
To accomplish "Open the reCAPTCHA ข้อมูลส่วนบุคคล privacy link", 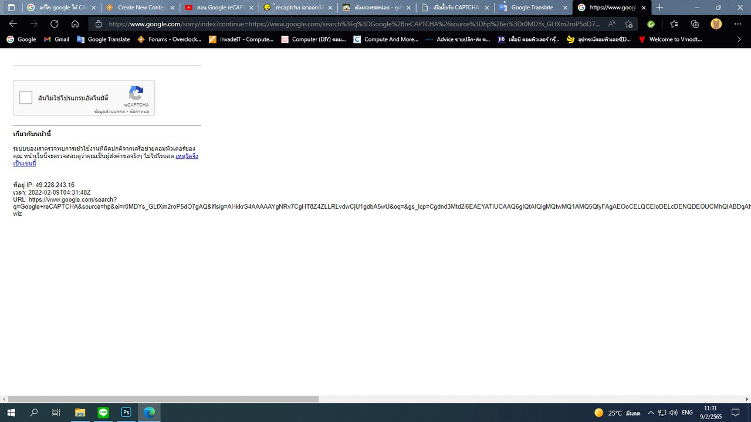I will (109, 111).
